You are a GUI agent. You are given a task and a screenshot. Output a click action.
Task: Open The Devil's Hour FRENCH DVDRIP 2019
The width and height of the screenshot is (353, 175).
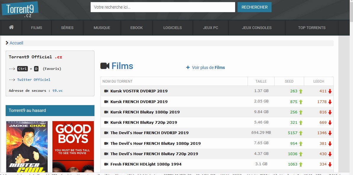coord(150,133)
